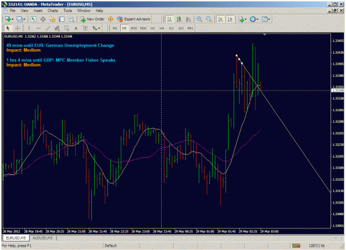Zoom out on the chart
The image size is (346, 250).
click(209, 19)
